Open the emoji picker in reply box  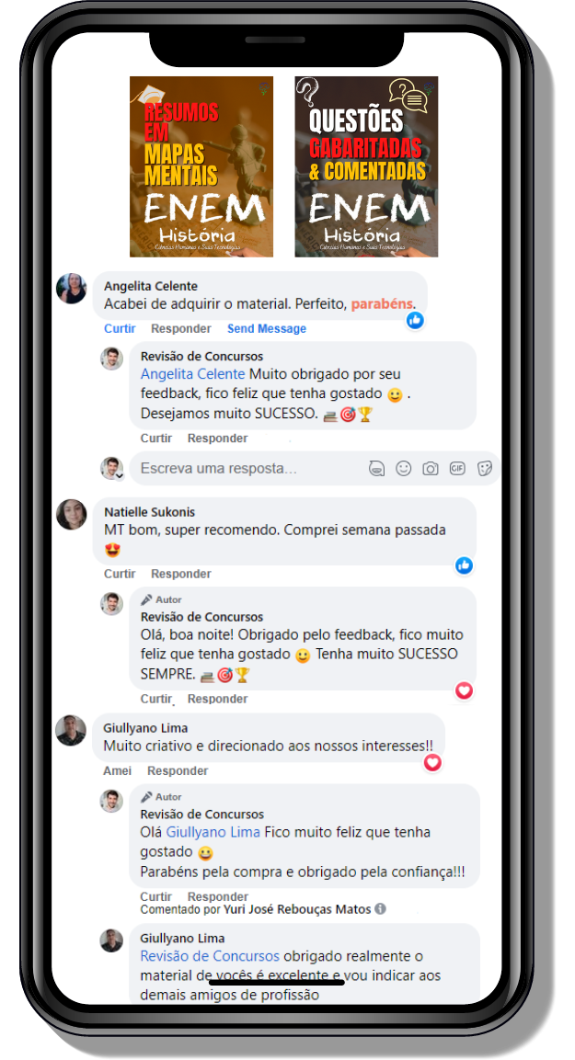(404, 469)
